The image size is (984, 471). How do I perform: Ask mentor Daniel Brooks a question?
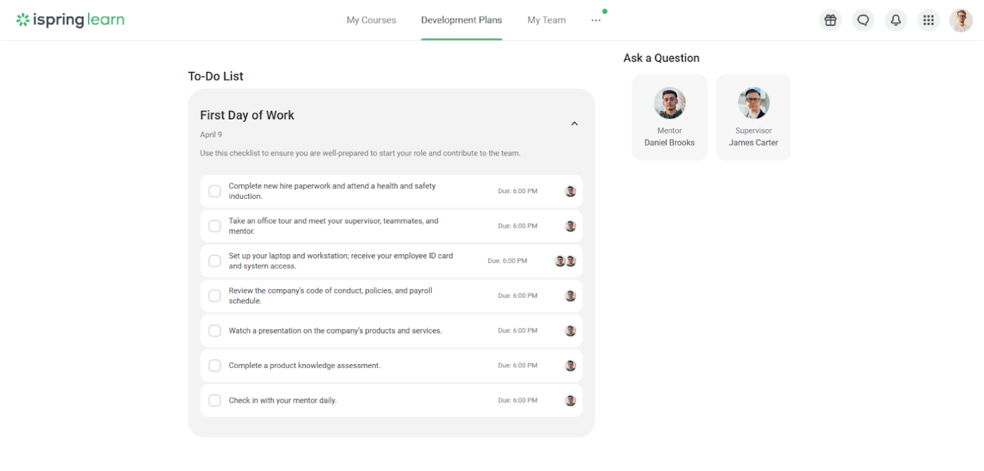(669, 117)
